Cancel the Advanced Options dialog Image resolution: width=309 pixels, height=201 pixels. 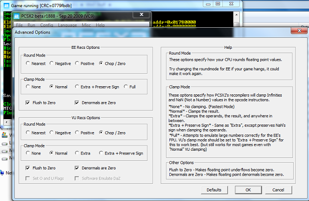pos(278,190)
